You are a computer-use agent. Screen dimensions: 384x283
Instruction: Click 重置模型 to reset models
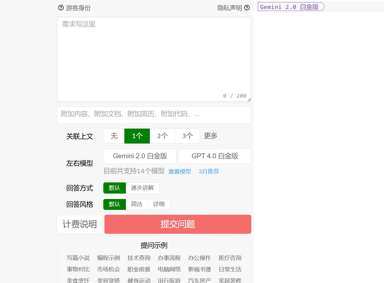(x=179, y=171)
